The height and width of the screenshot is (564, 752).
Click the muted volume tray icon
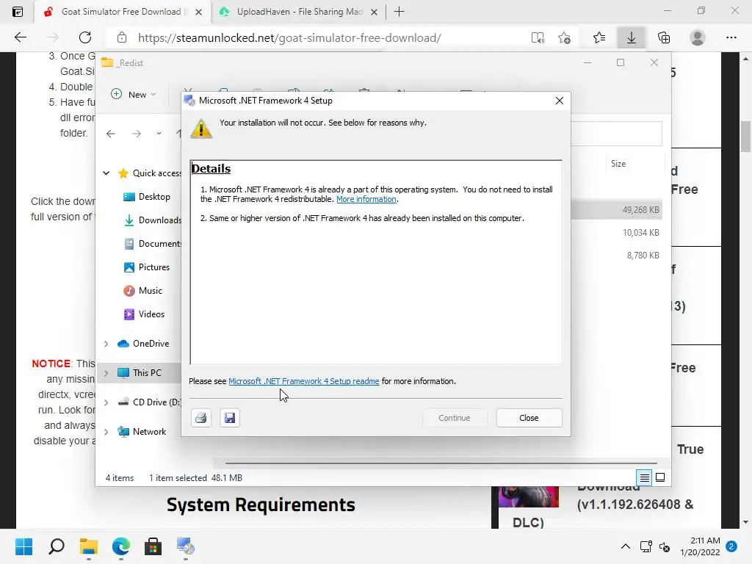pyautogui.click(x=664, y=546)
